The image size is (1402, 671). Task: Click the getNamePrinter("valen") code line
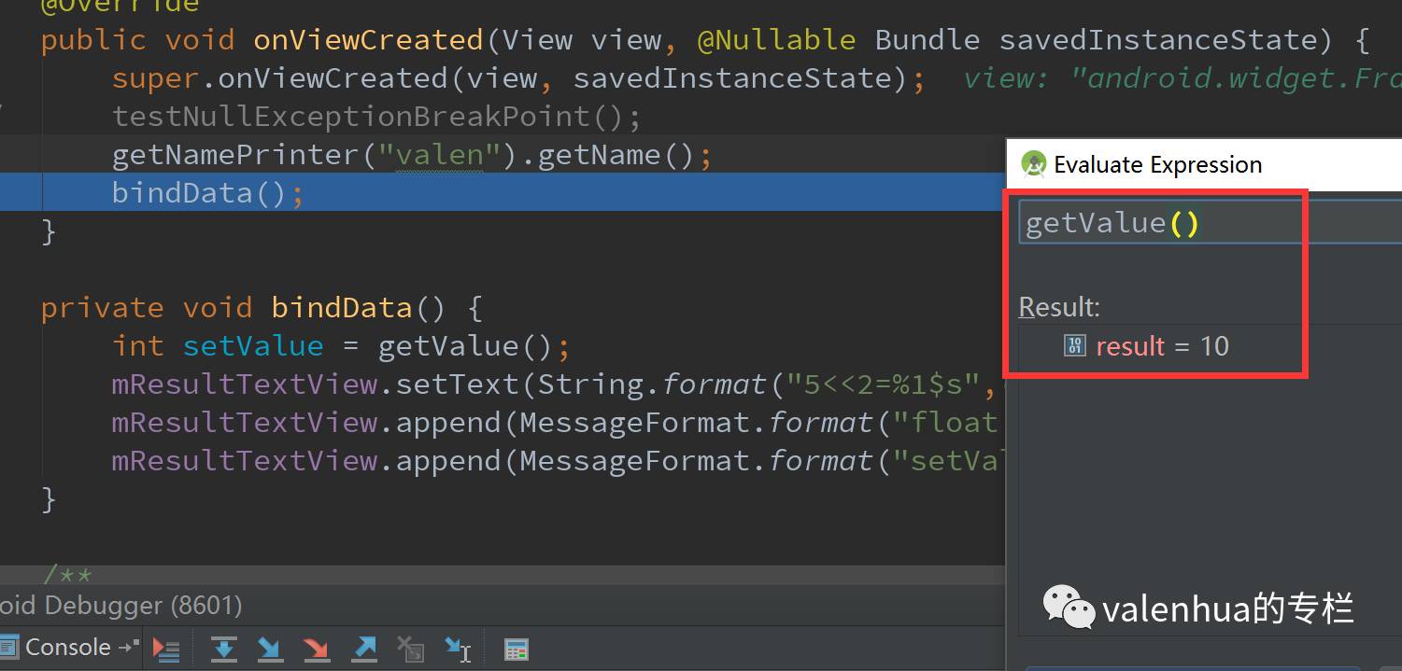pyautogui.click(x=411, y=154)
